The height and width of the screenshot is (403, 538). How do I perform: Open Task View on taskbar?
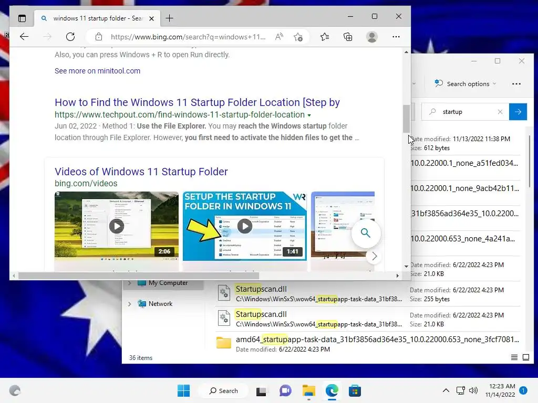click(261, 390)
